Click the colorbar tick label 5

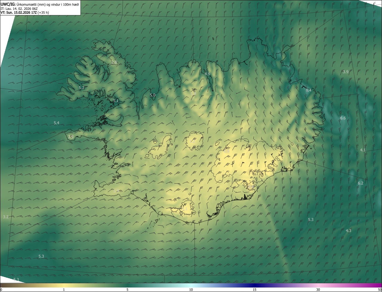127,290
